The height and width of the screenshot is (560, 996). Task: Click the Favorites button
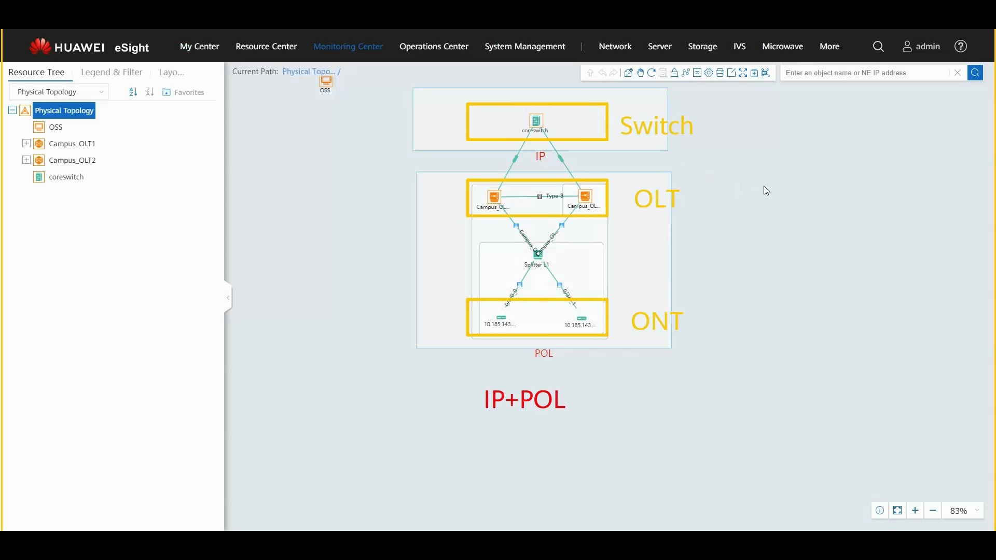click(184, 92)
